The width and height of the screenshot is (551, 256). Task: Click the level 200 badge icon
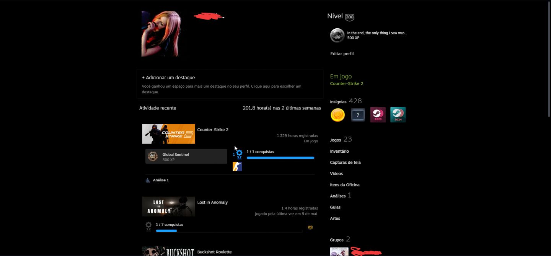(349, 17)
